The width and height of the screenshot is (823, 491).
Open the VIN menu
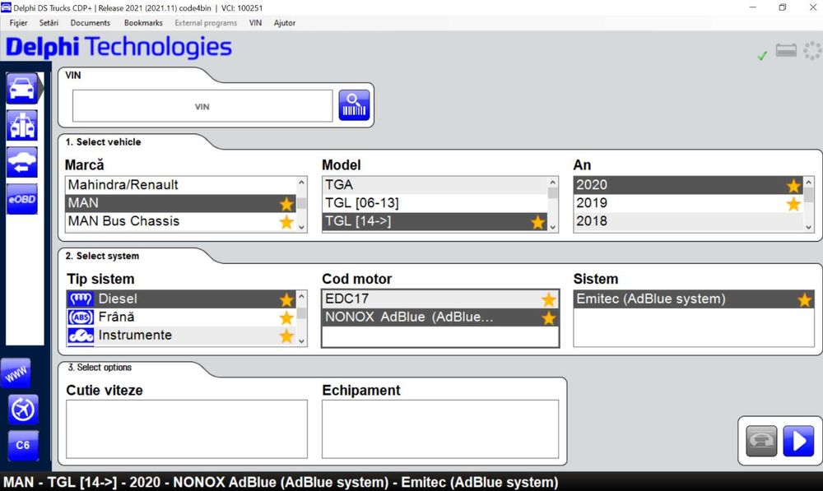click(x=255, y=22)
